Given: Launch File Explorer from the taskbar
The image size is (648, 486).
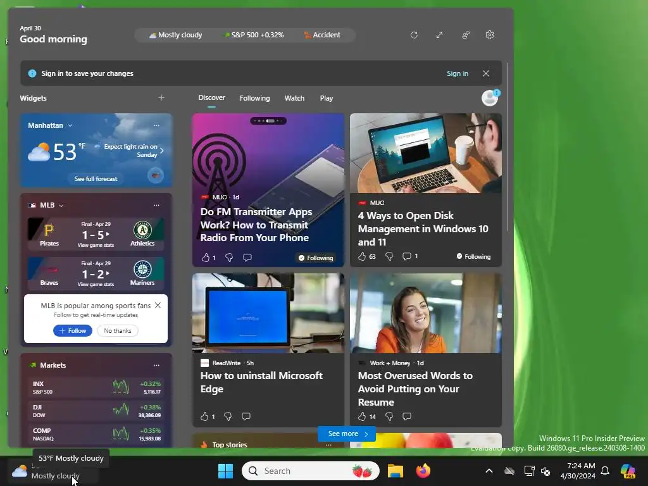Looking at the screenshot, I should [x=395, y=471].
